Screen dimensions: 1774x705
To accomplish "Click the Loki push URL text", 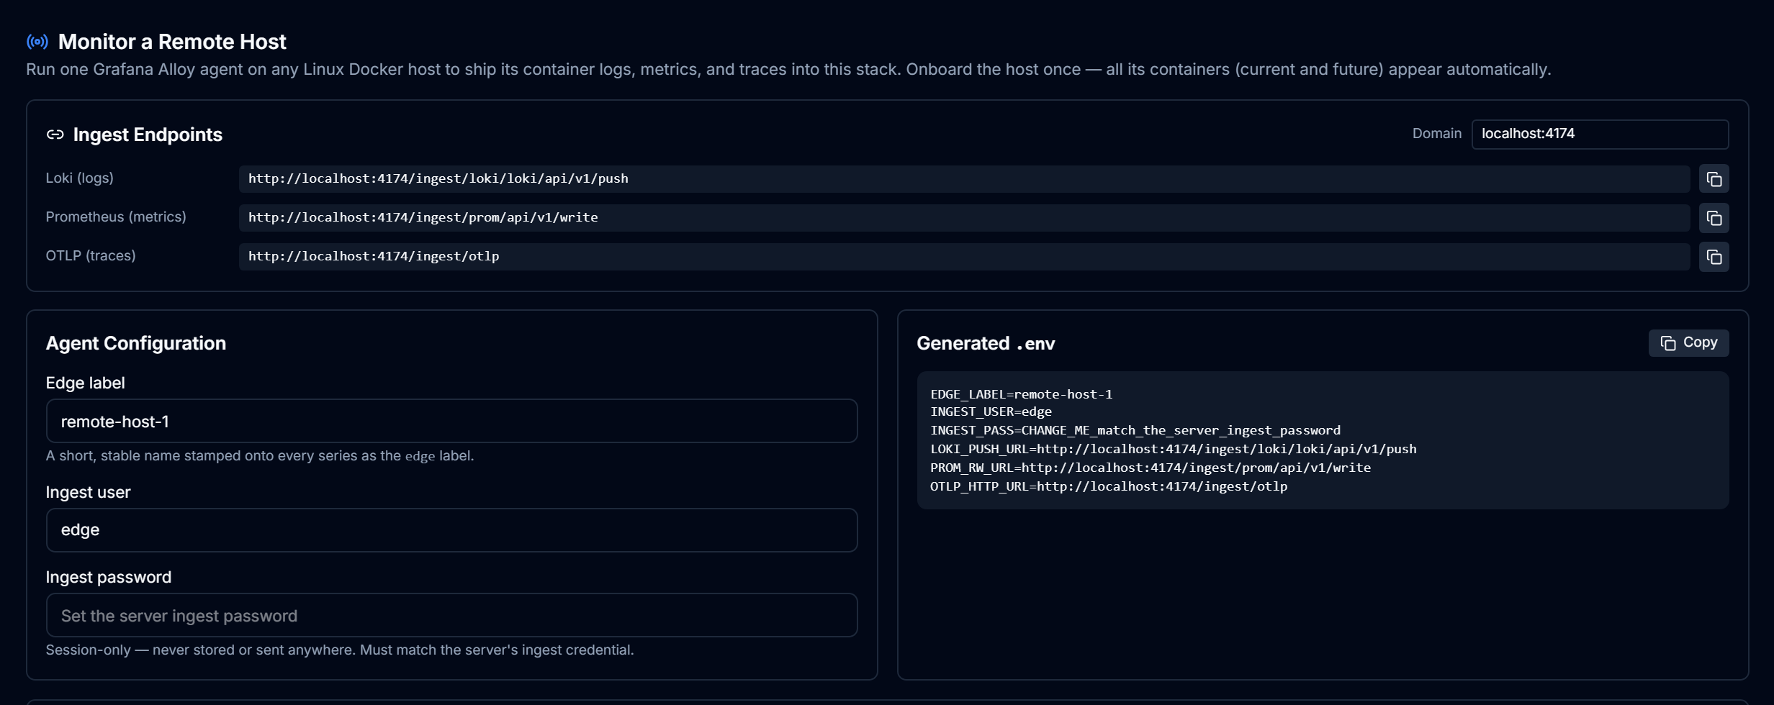I will point(438,178).
